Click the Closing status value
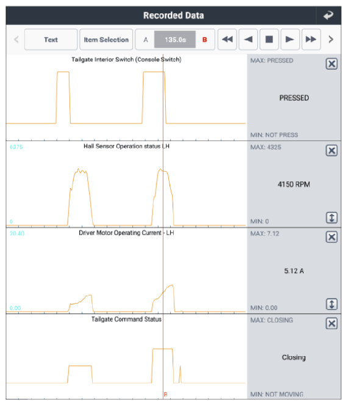 [294, 357]
